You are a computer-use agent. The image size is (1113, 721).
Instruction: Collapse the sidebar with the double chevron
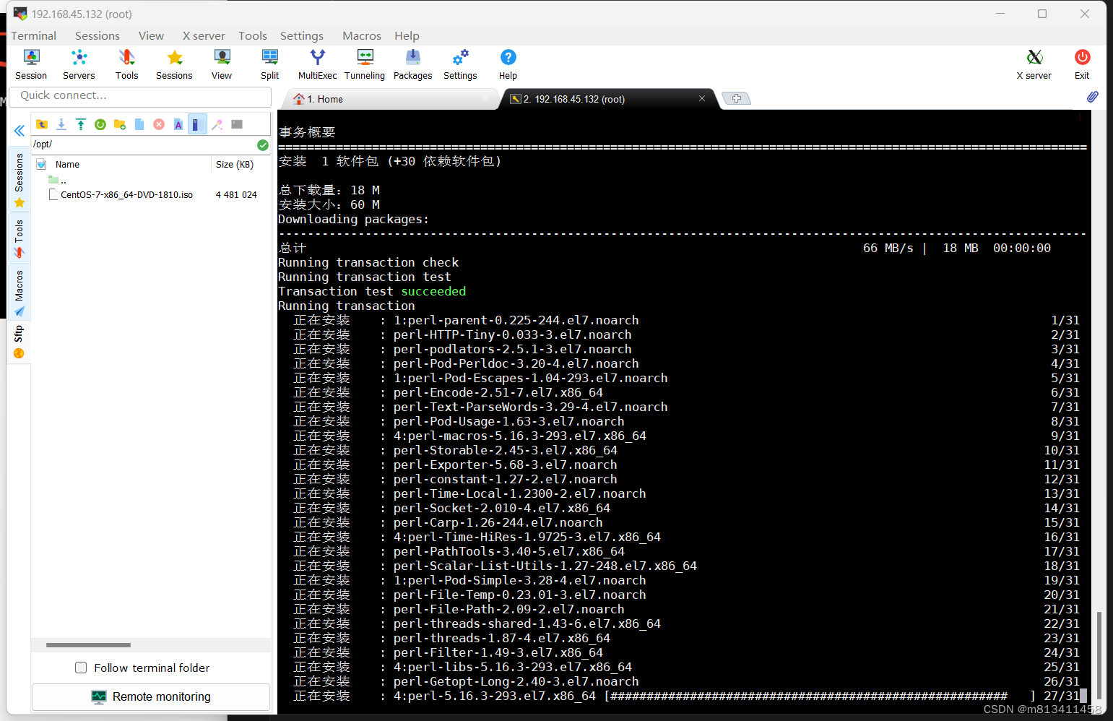pos(20,131)
